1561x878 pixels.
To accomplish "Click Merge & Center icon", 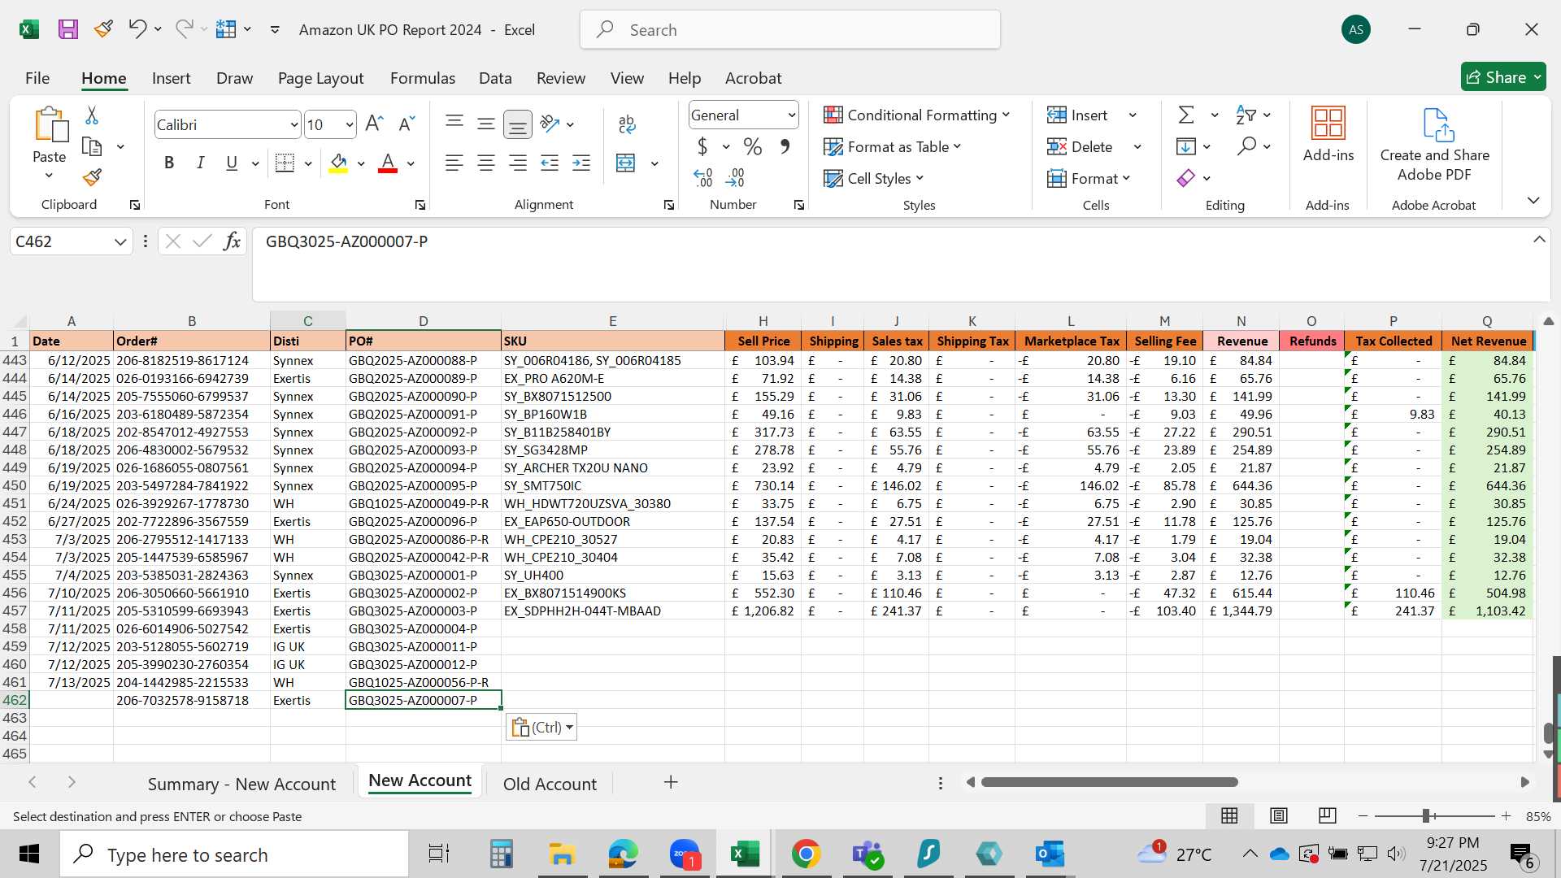I will click(x=625, y=163).
